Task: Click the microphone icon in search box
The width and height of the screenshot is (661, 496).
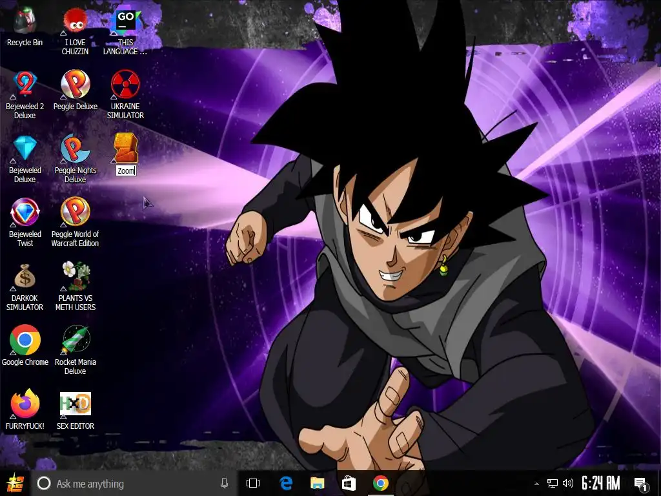Action: click(x=224, y=483)
